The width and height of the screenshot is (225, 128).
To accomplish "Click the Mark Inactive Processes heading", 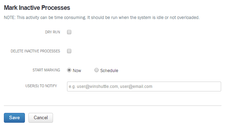I will tap(37, 8).
